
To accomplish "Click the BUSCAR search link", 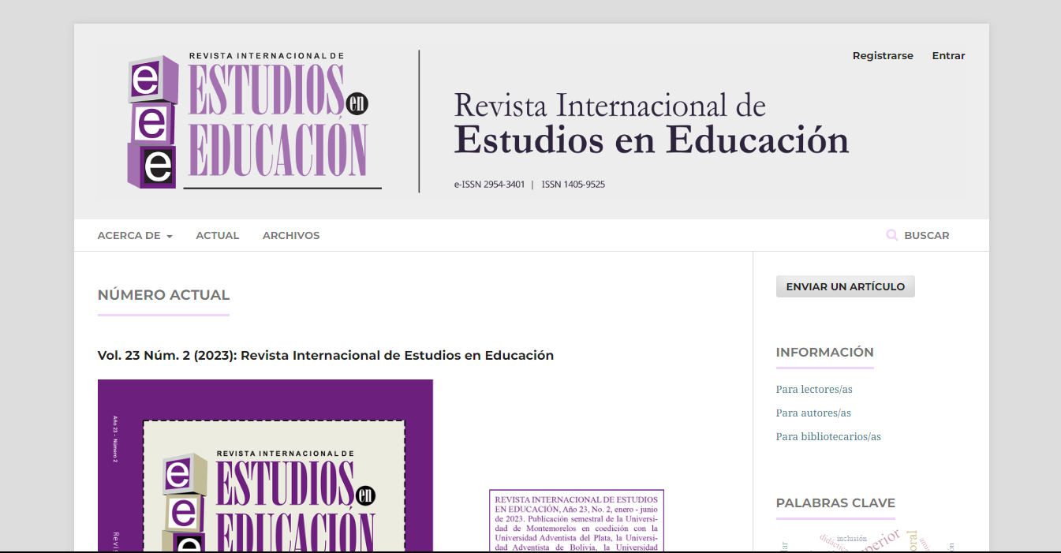I will tap(926, 235).
